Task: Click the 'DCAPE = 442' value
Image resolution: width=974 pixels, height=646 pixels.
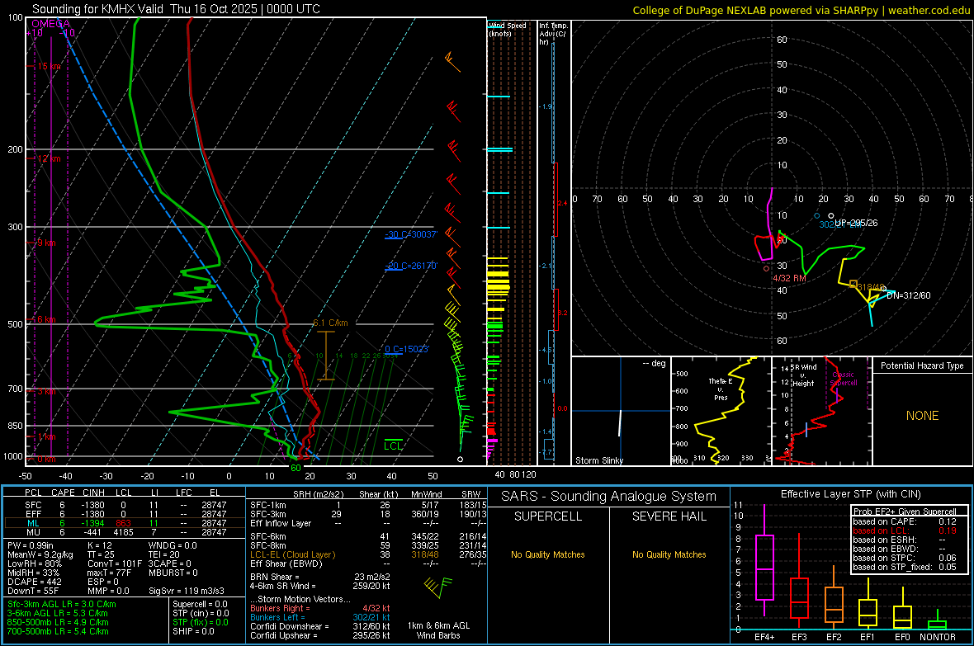Action: click(34, 582)
